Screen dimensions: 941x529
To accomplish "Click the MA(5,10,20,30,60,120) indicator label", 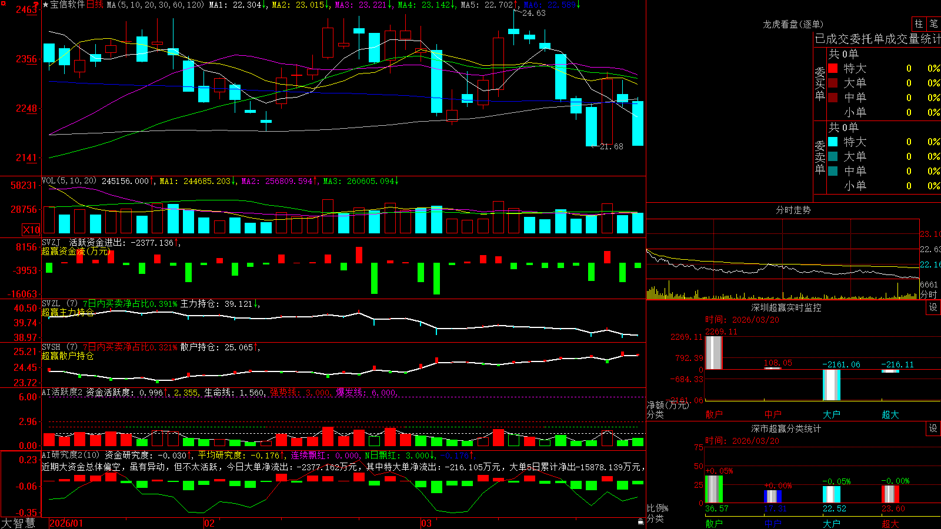I will pyautogui.click(x=156, y=5).
